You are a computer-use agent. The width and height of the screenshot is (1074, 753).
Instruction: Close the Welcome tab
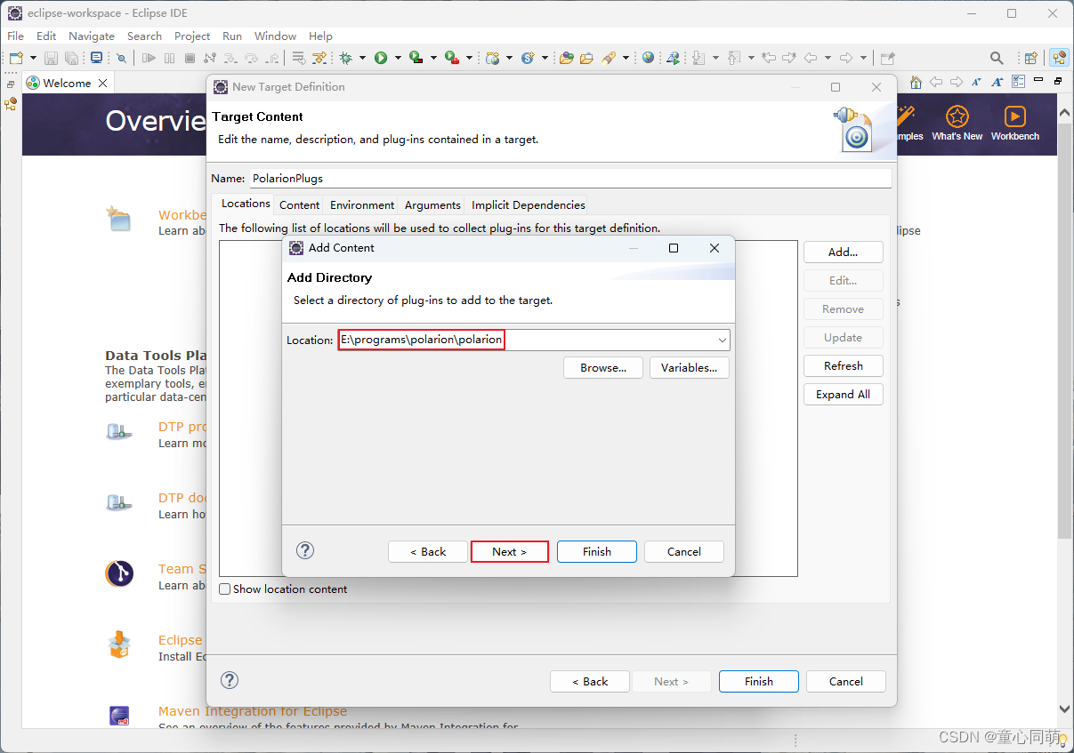(x=103, y=83)
